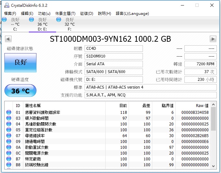The height and width of the screenshot is (173, 221).
Task: Open the 說明(H) menu
Action: point(104,14)
